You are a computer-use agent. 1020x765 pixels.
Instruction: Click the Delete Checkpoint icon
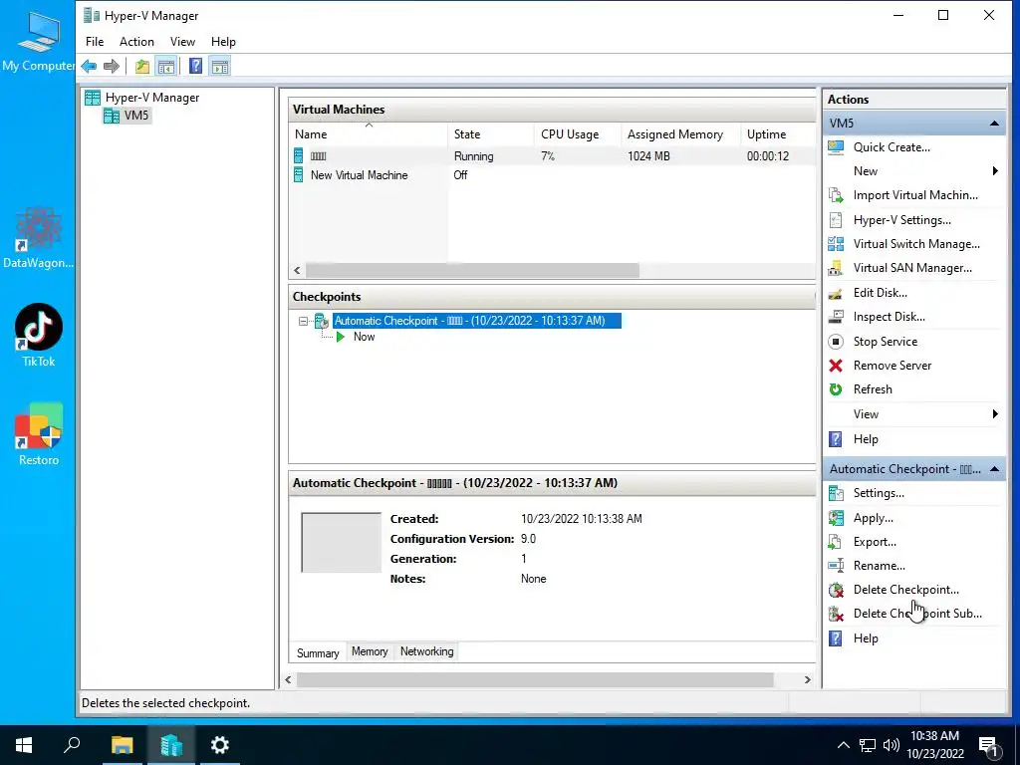pos(836,590)
